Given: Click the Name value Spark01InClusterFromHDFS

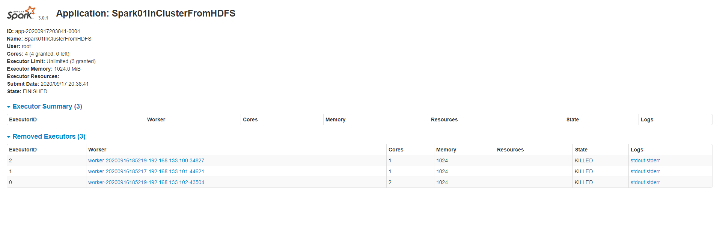Looking at the screenshot, I should point(58,39).
